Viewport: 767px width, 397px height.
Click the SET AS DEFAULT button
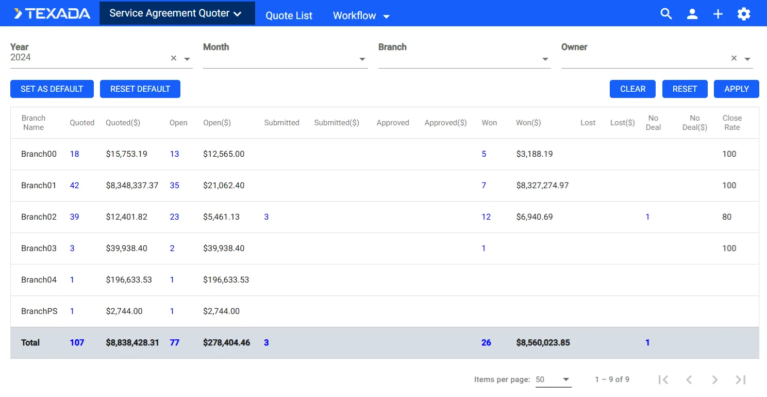(52, 89)
